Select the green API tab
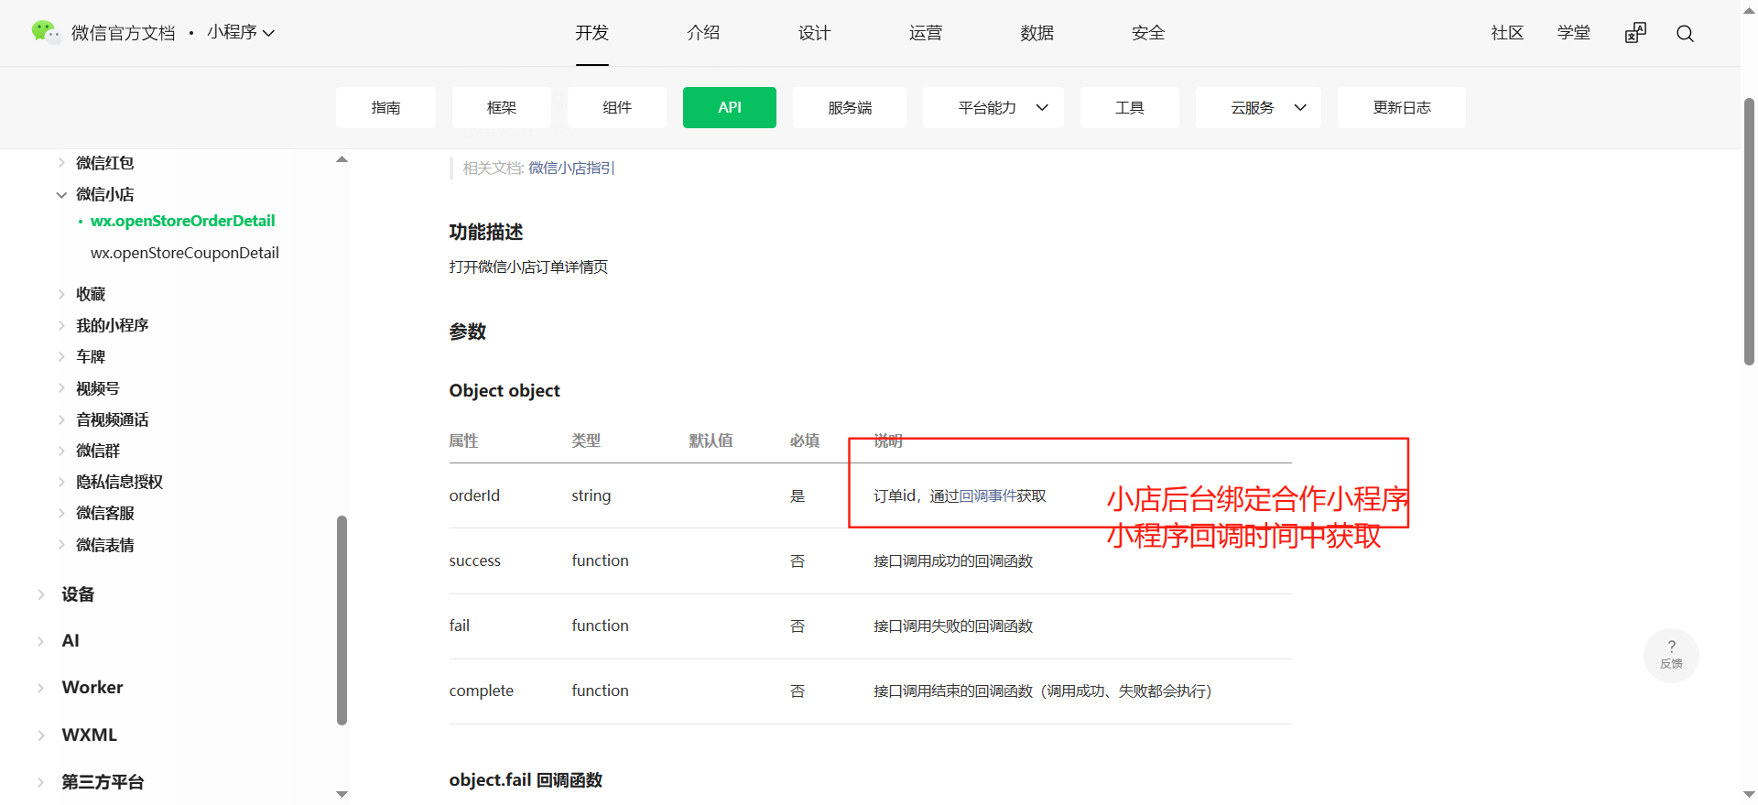1758x805 pixels. (x=730, y=107)
